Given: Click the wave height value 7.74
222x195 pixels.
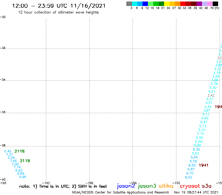Looking at the screenshot, I should tap(17, 167).
